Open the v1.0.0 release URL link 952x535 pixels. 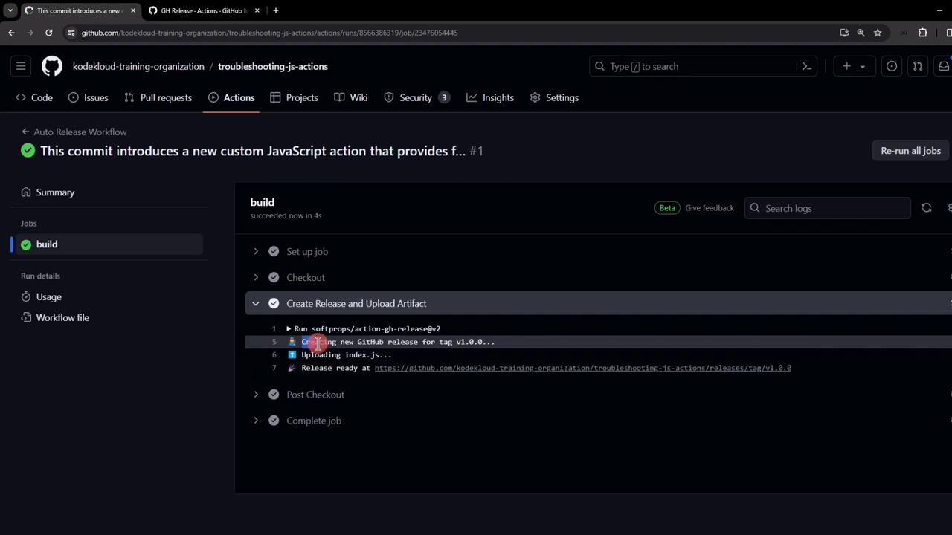(x=582, y=368)
